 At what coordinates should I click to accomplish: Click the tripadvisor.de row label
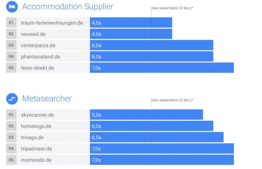tap(37, 149)
